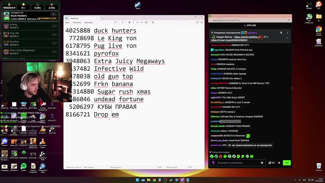Screen dimensions: 325x183
Task: Click the '8166721 Drop em' line in Notepad
Action: pos(92,114)
